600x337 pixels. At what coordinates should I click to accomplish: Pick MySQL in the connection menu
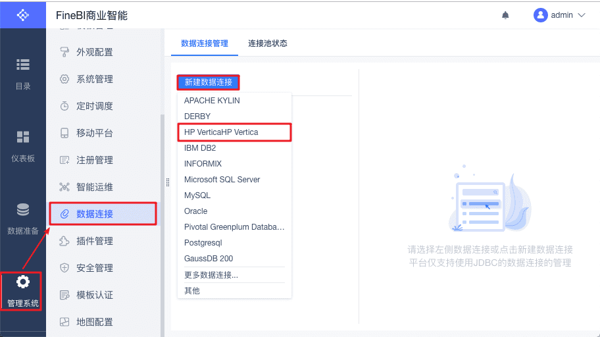pyautogui.click(x=197, y=195)
